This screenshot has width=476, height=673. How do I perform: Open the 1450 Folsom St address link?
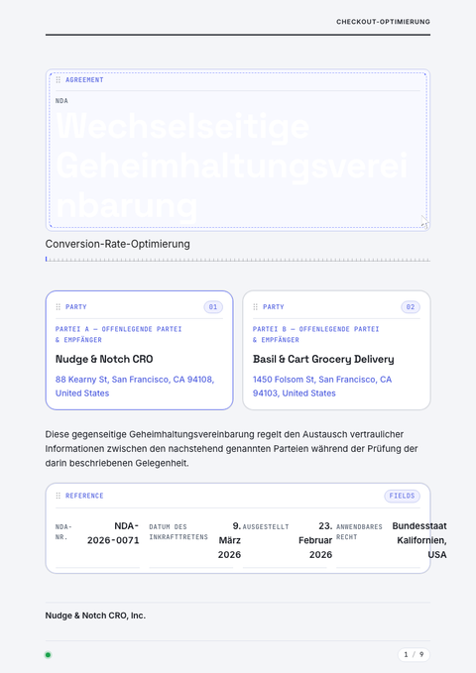[x=322, y=387]
